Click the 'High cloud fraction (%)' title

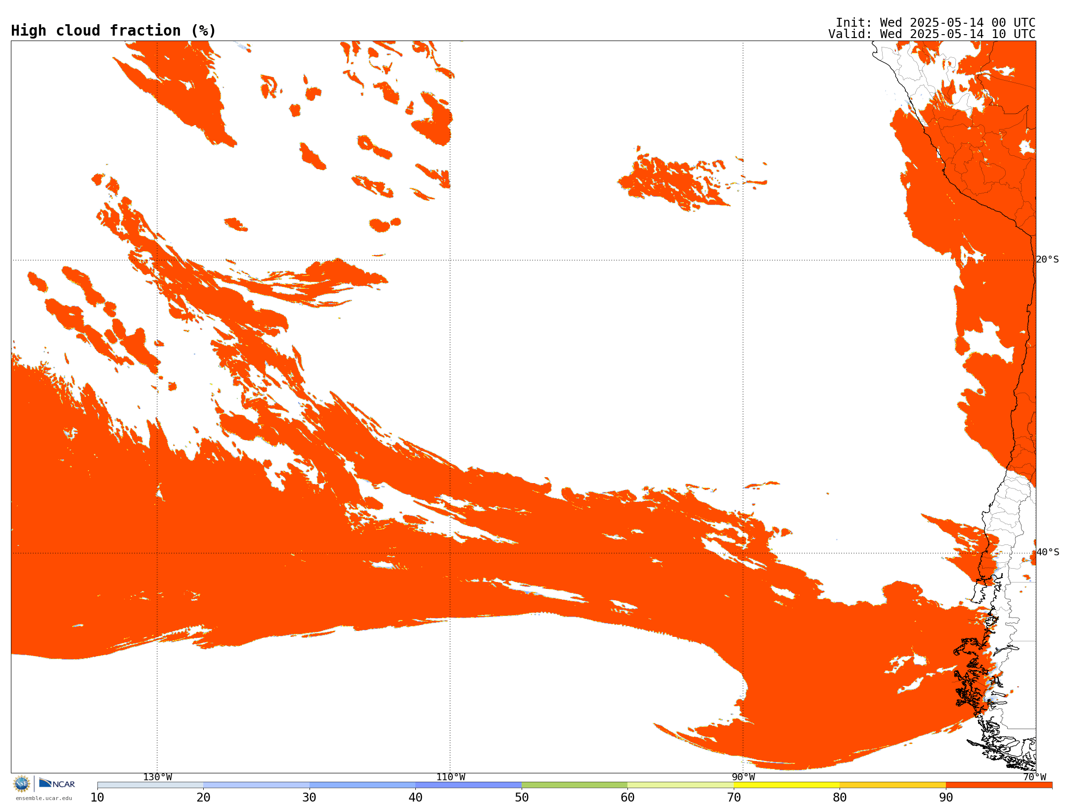click(x=113, y=31)
